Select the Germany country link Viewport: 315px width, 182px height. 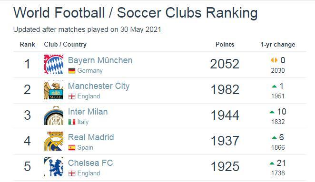[x=90, y=71]
